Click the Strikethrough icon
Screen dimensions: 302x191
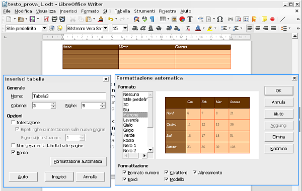[x=159, y=29]
